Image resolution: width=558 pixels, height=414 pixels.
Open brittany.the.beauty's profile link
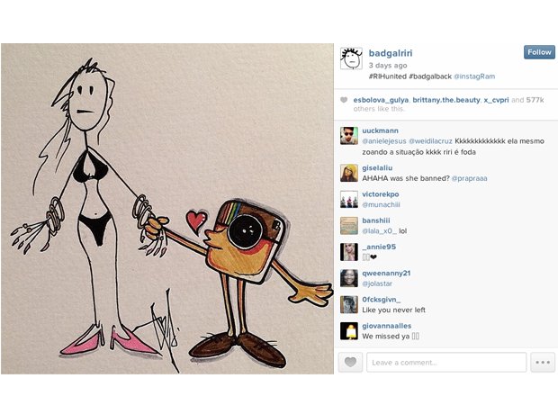coord(446,101)
